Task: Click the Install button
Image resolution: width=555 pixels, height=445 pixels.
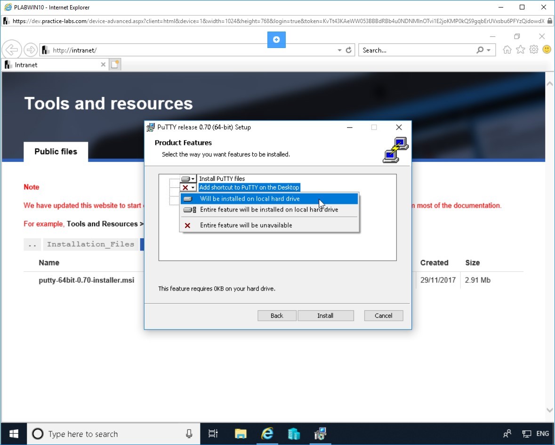Action: [x=325, y=316]
